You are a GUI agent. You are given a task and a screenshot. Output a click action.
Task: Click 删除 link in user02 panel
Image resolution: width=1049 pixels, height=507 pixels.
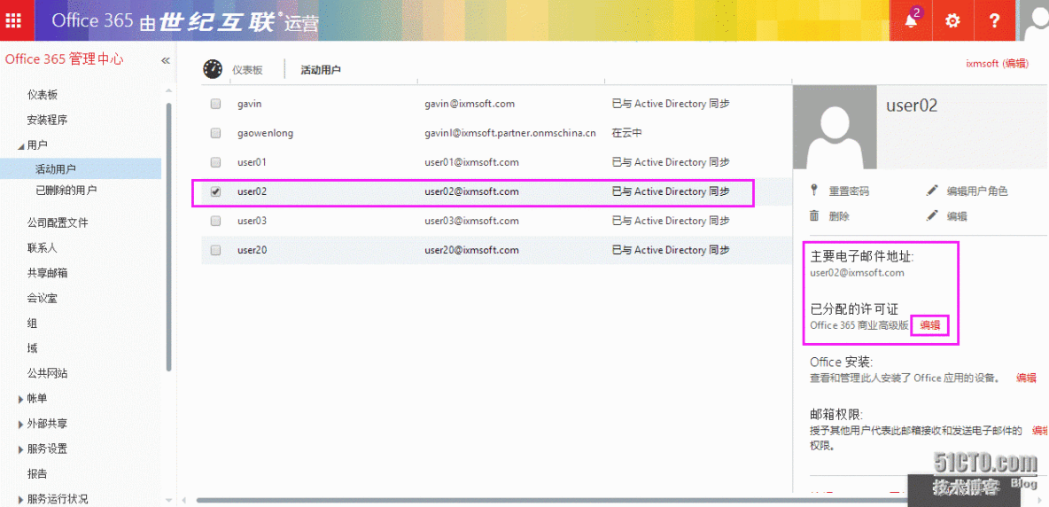tap(839, 216)
